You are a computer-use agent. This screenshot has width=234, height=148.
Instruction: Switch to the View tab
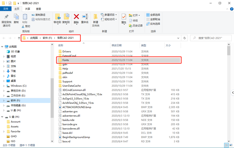38,9
